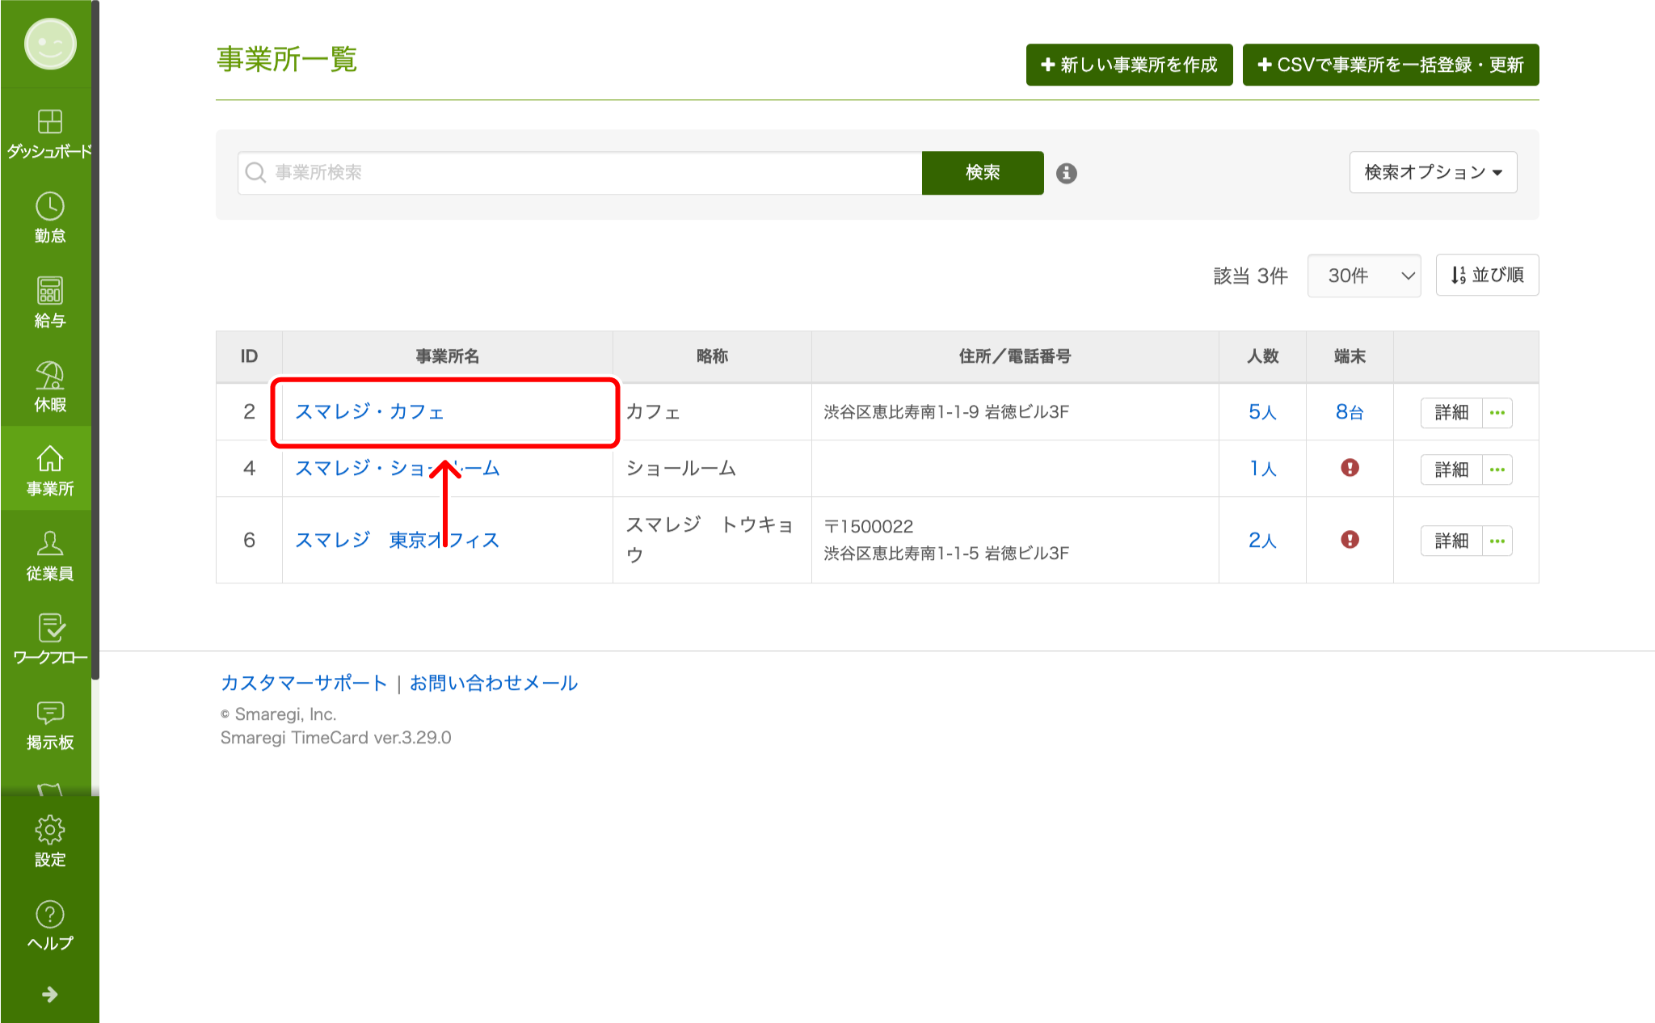Click the 事業所一覧 page heading
1655x1023 pixels.
pyautogui.click(x=287, y=60)
